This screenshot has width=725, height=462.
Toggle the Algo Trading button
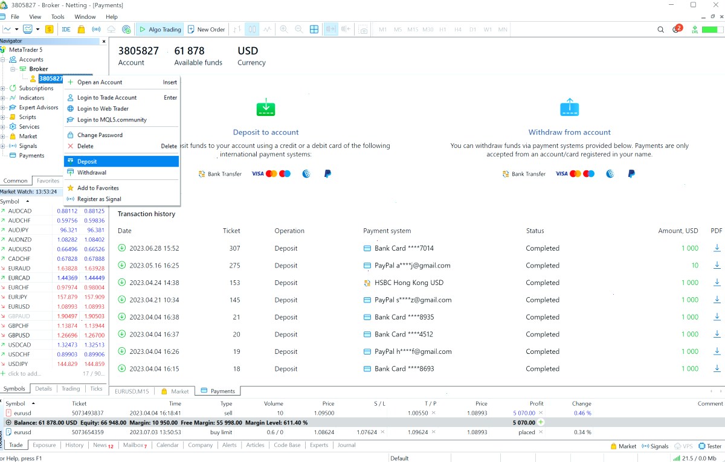click(x=159, y=29)
